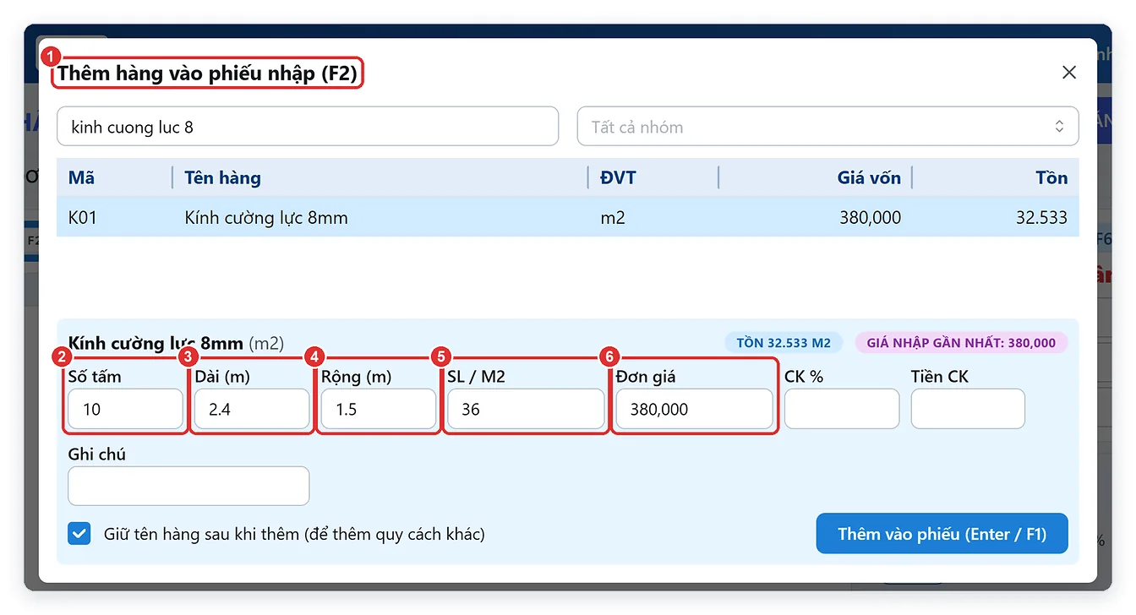Focus the 'Dài (m)' input field
The width and height of the screenshot is (1136, 615).
pyautogui.click(x=252, y=409)
